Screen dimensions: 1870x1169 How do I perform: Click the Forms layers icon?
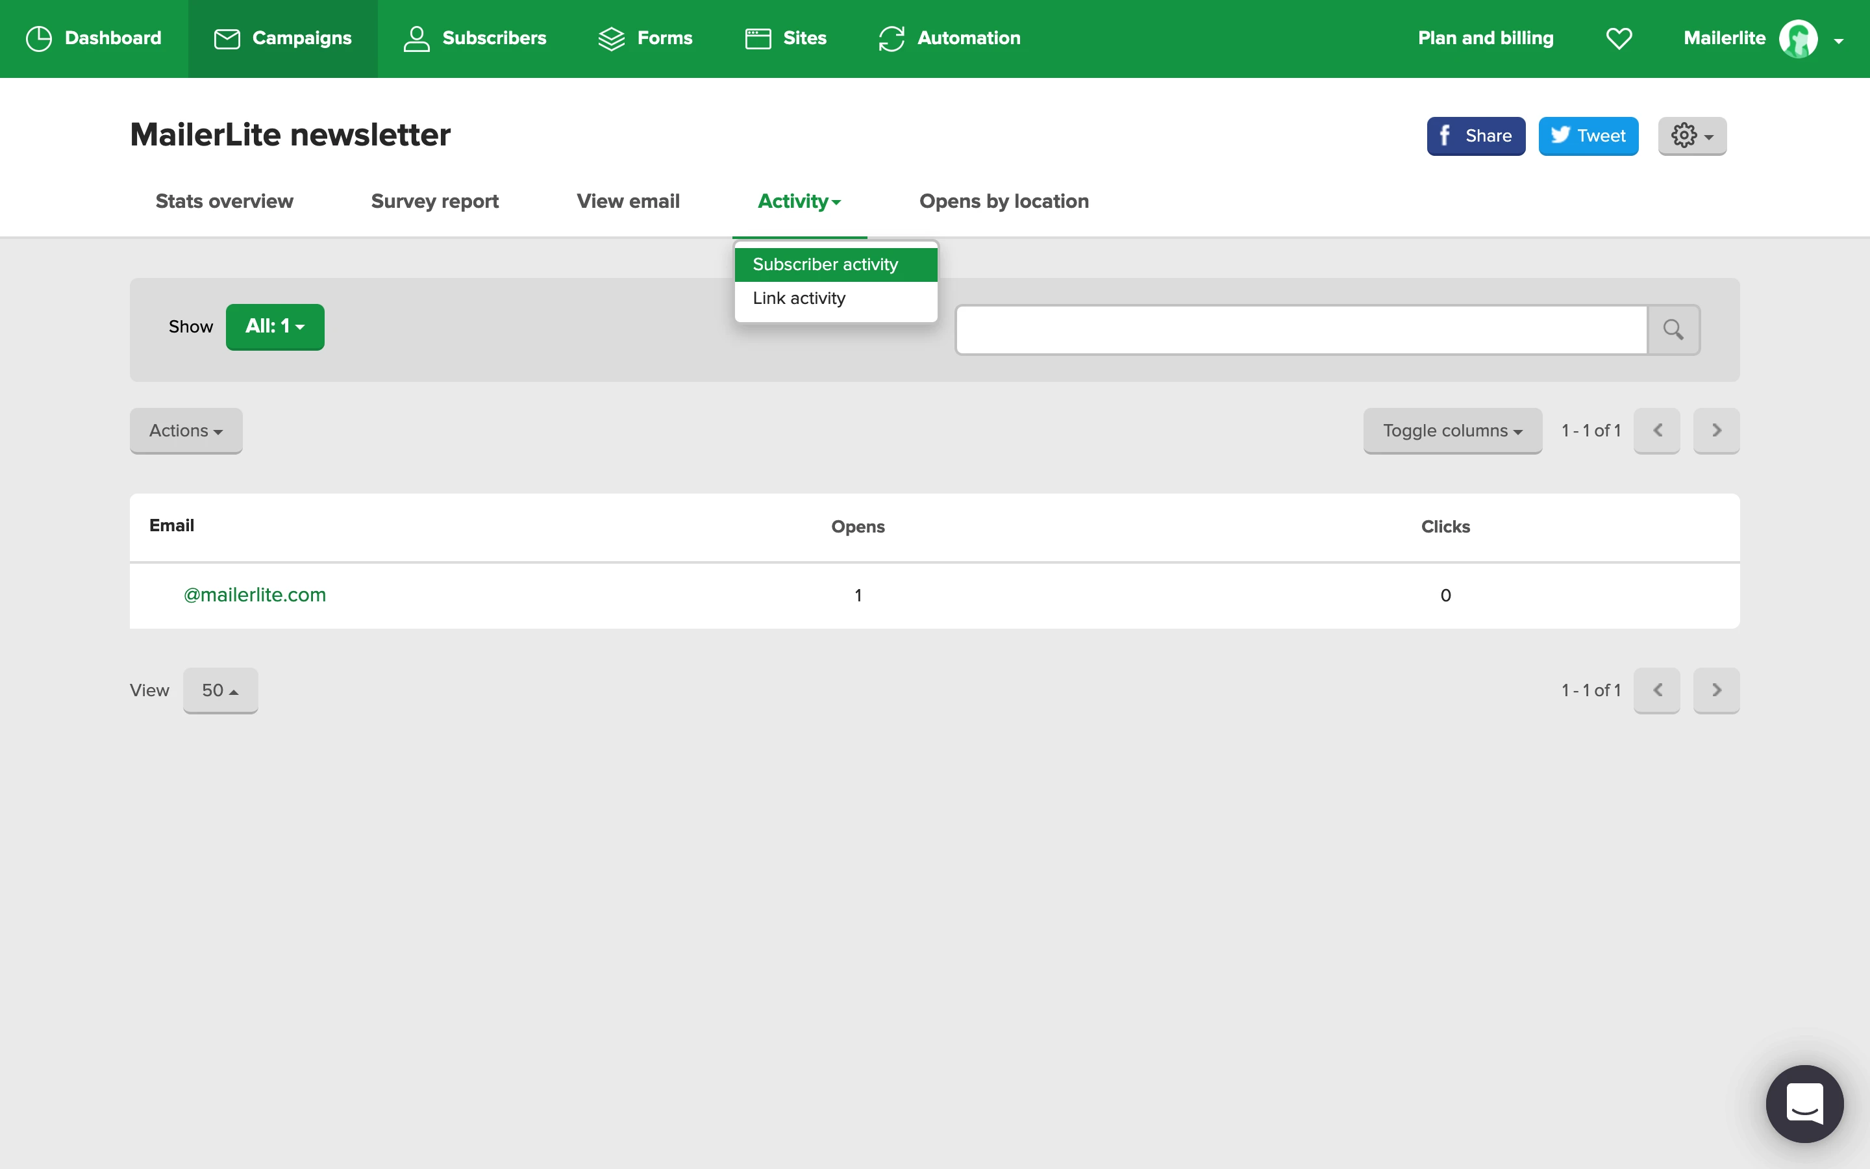click(x=611, y=39)
